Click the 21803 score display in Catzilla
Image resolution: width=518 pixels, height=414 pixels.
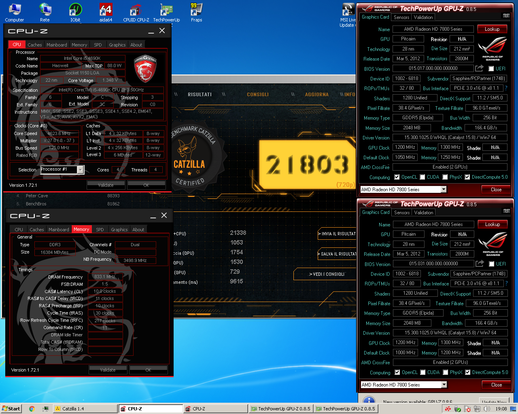point(308,165)
